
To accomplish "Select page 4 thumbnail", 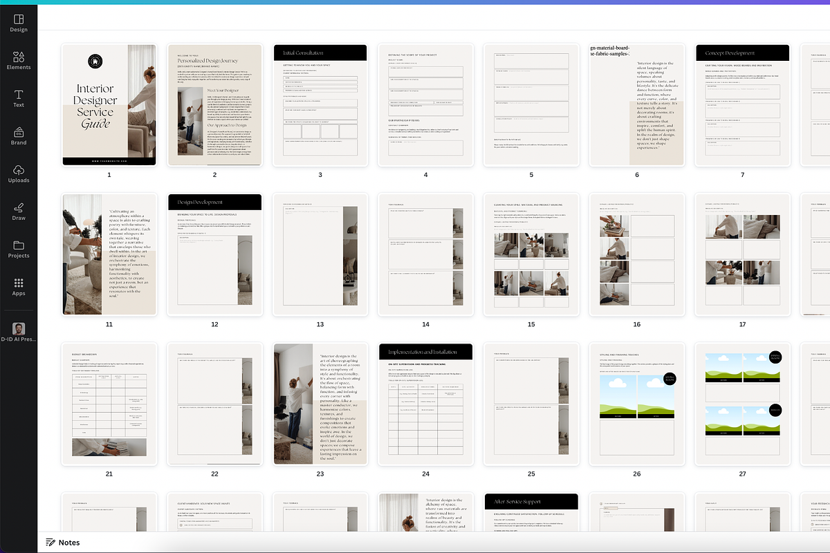I will point(425,105).
